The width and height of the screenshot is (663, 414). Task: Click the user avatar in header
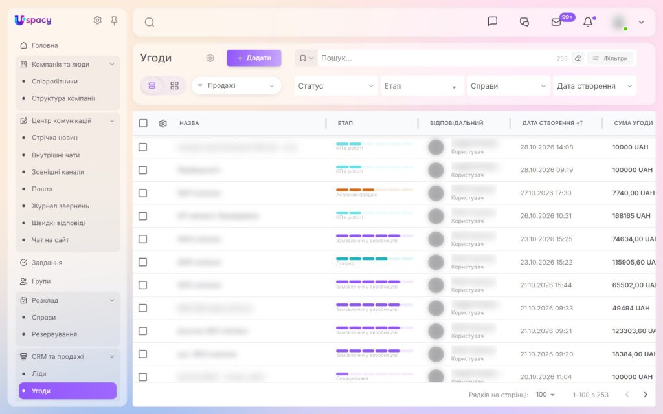tap(620, 22)
